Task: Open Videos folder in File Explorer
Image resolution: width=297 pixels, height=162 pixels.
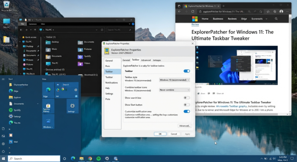Action: (x=84, y=63)
